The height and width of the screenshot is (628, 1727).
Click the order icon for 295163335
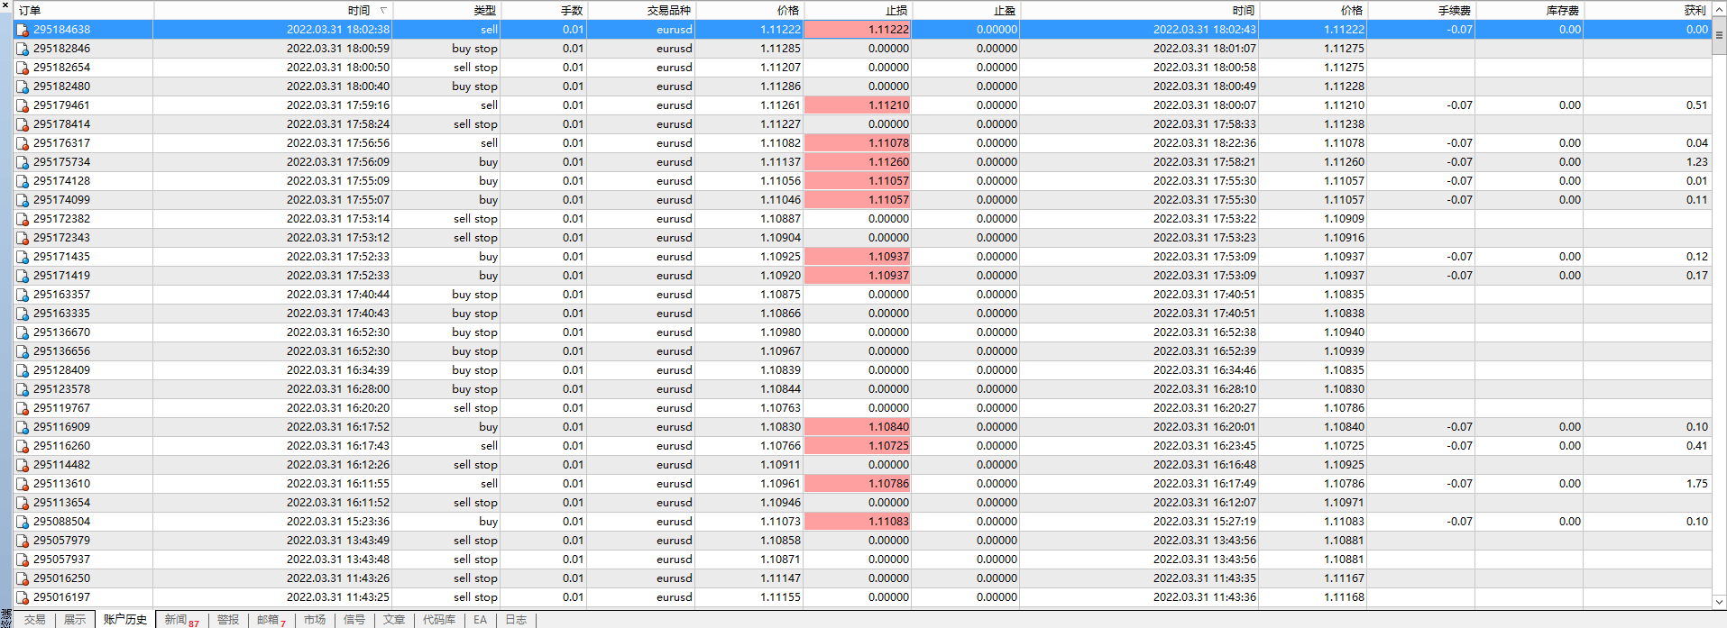[x=23, y=314]
